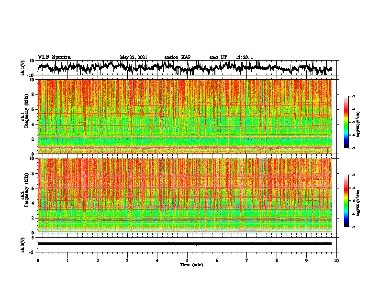Click the ch.2 "Frequency (kHz)" axis label

pyautogui.click(x=27, y=190)
